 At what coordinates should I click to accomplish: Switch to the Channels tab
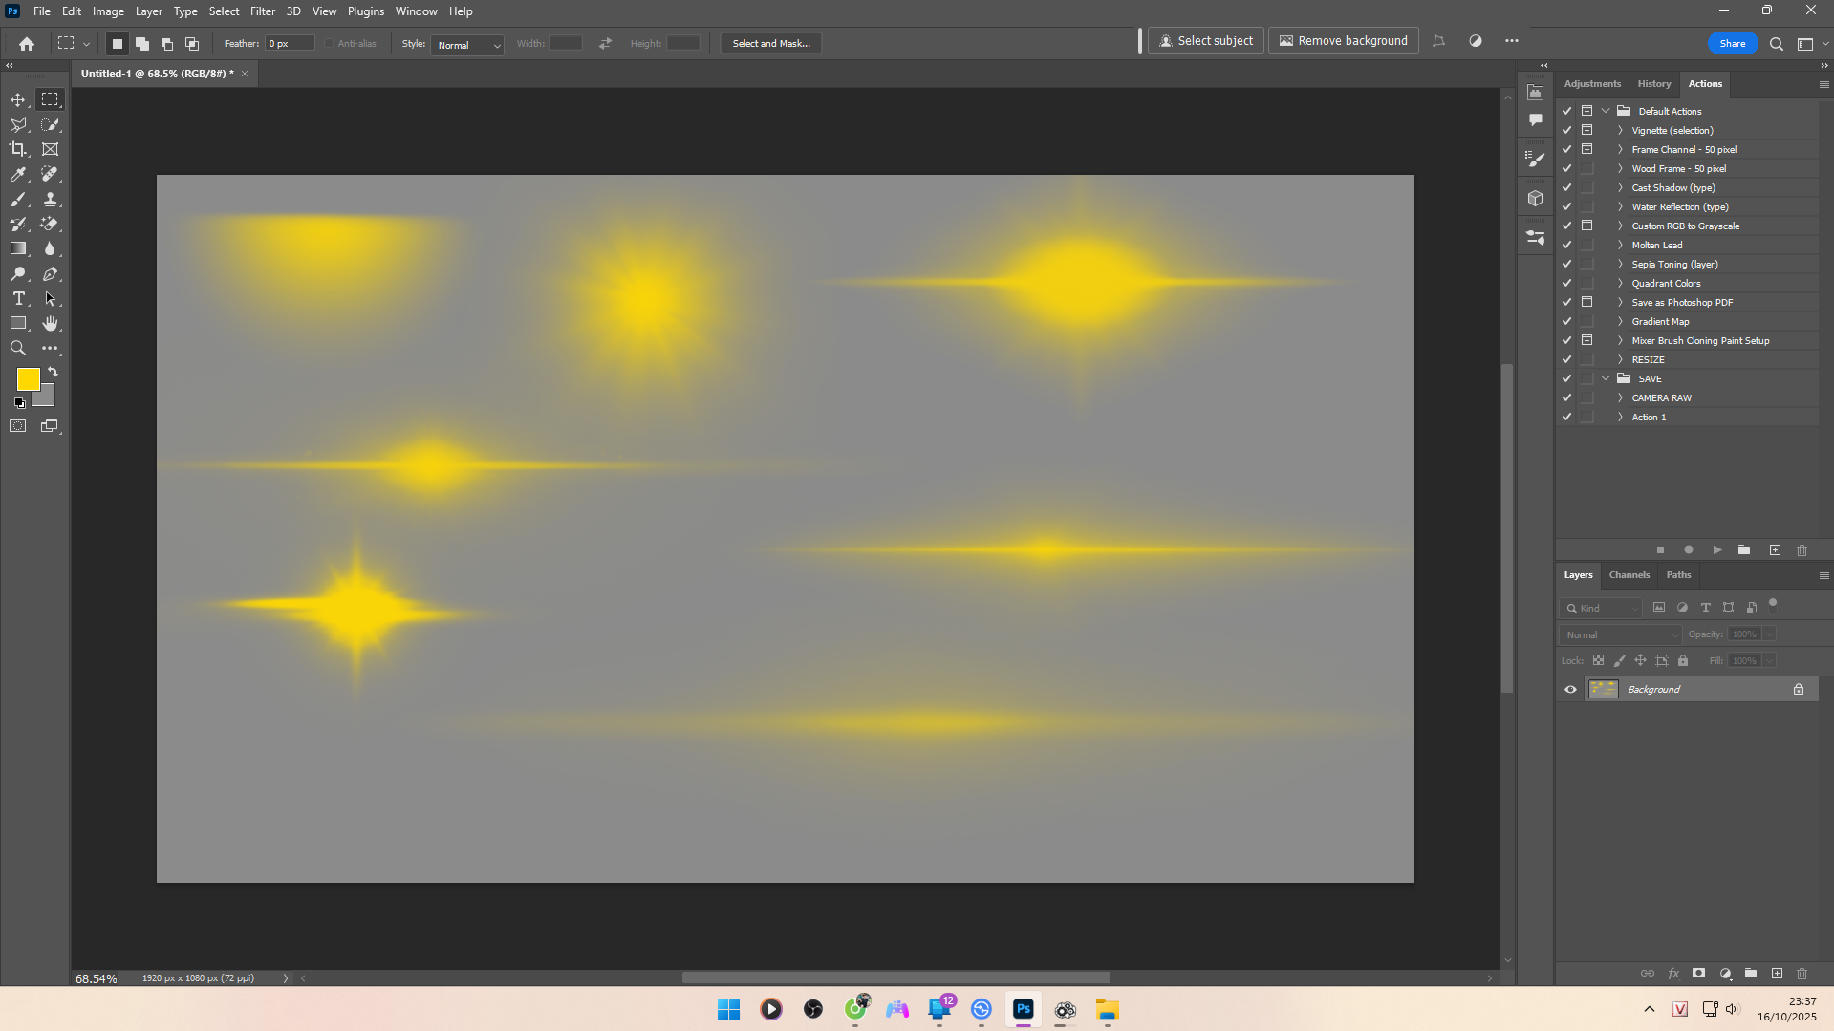[x=1629, y=575]
